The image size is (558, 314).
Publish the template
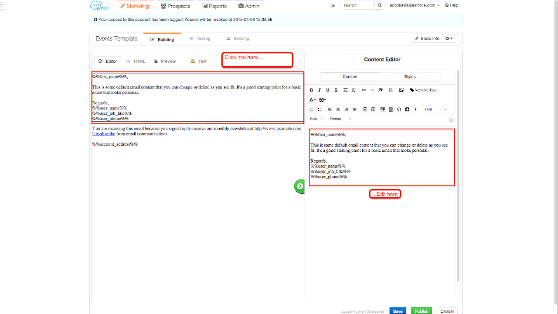pyautogui.click(x=421, y=311)
